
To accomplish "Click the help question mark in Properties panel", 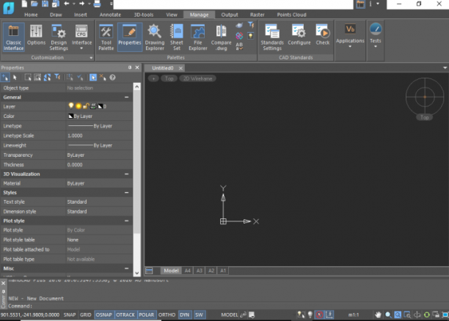I will pos(112,77).
